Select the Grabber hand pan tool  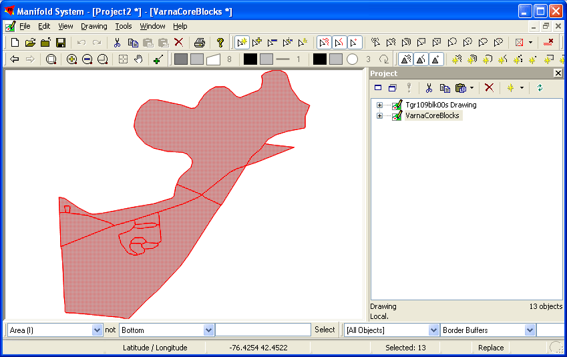click(x=138, y=59)
